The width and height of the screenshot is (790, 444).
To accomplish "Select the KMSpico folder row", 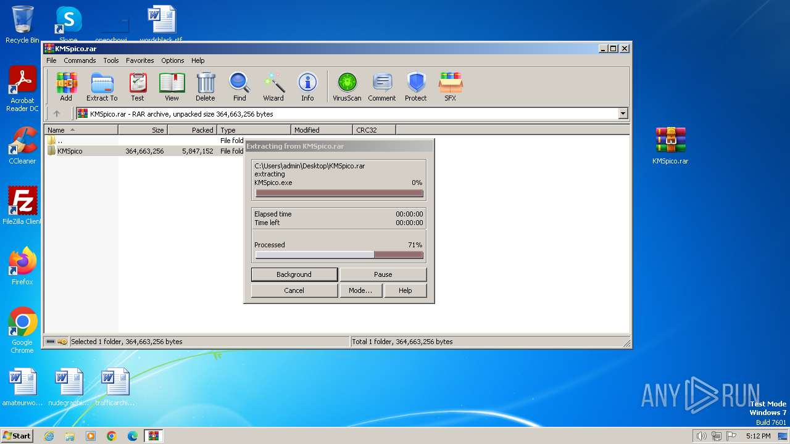I will (144, 151).
